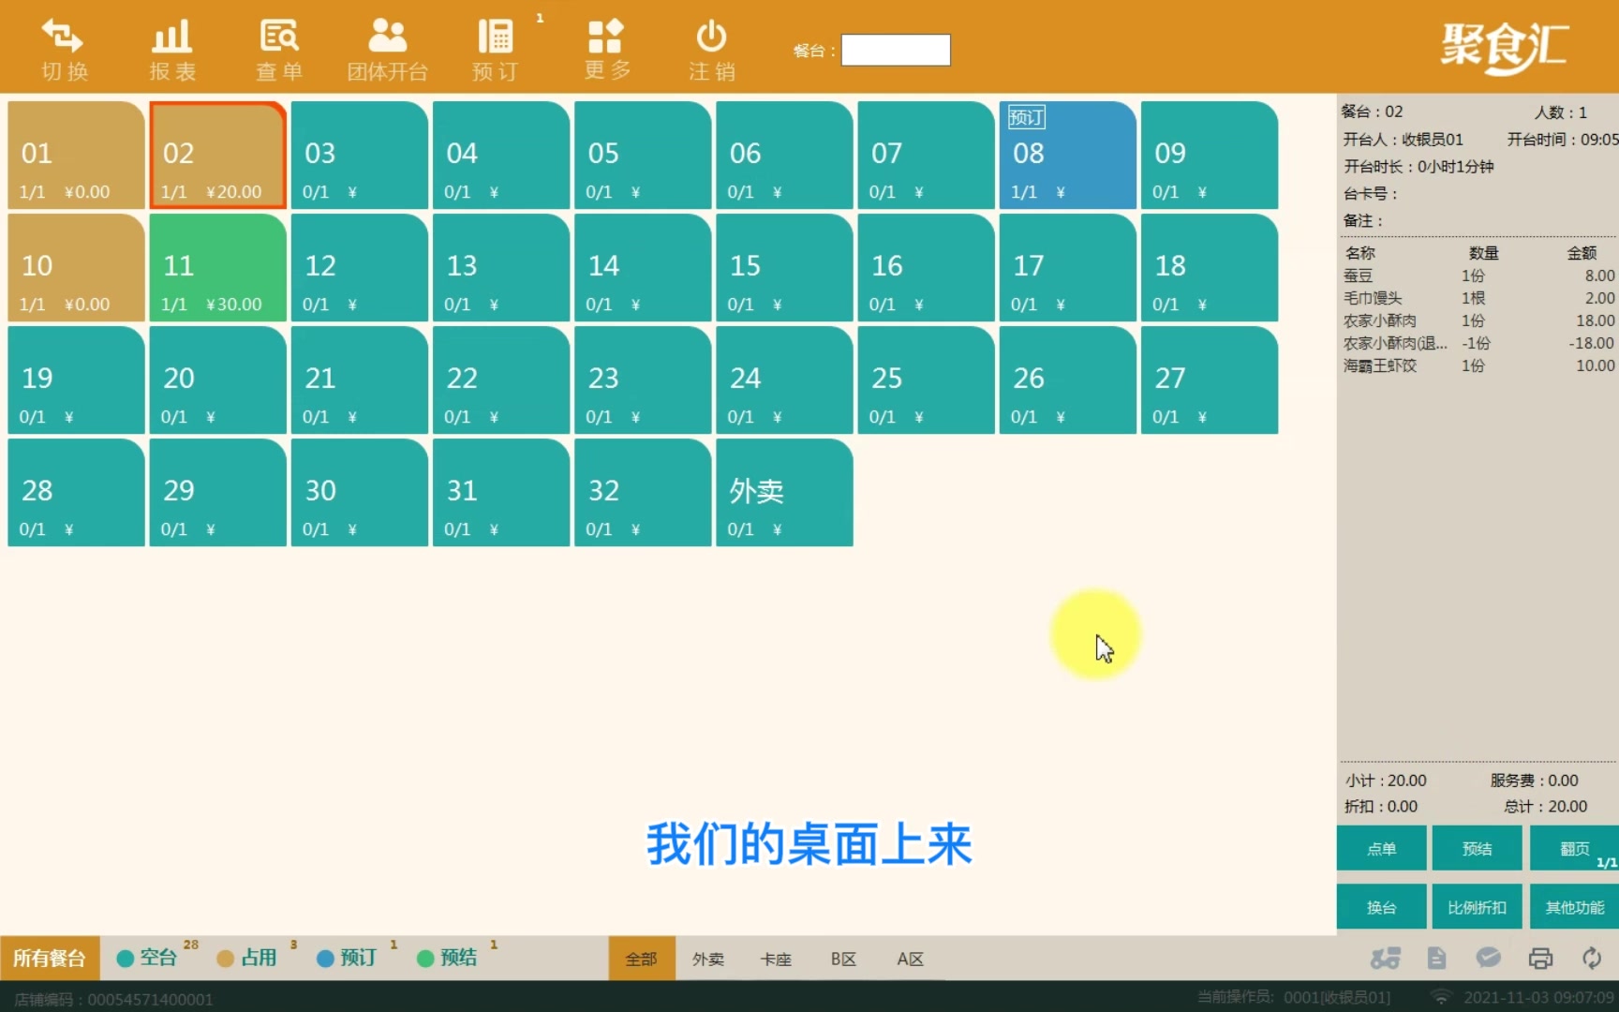Open empty table 27

pyautogui.click(x=1210, y=379)
